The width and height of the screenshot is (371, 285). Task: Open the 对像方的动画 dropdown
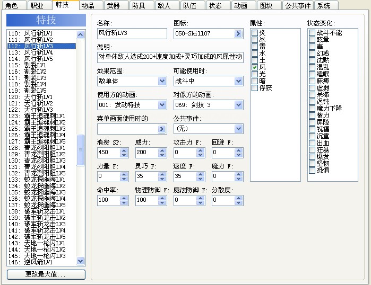238,105
